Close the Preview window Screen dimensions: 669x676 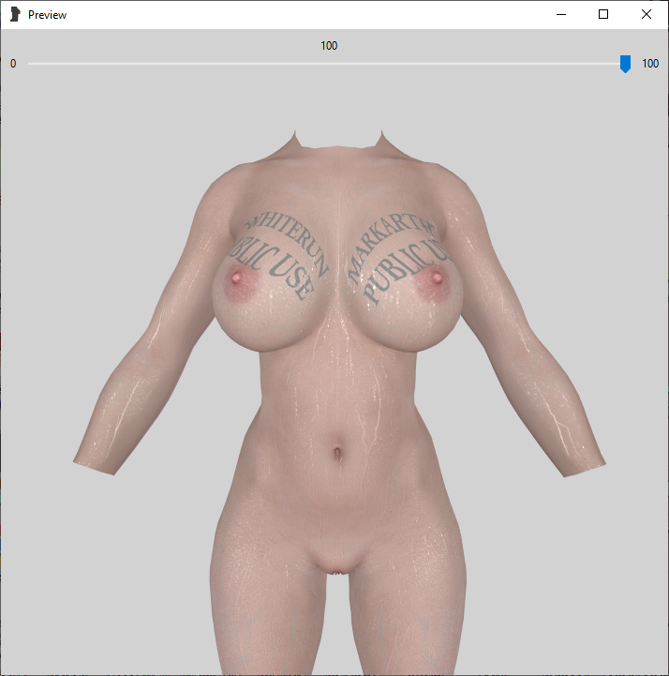[646, 14]
